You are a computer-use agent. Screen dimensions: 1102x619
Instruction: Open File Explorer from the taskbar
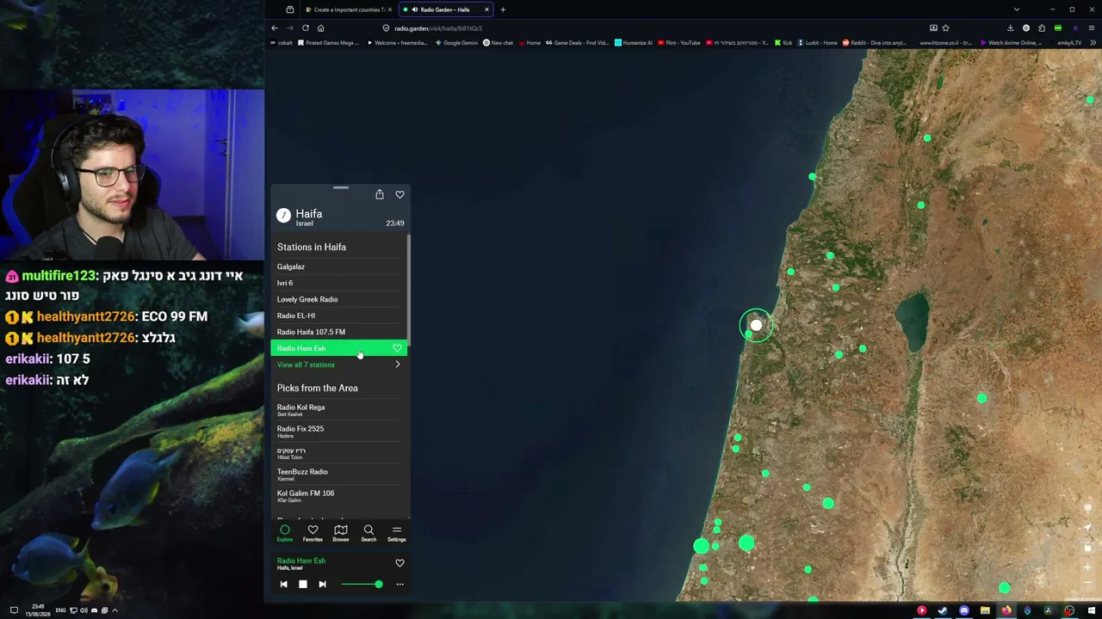[985, 611]
